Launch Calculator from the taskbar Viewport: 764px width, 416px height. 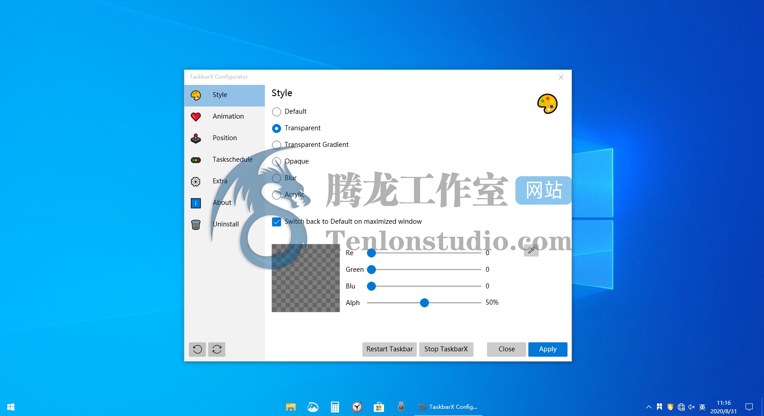pyautogui.click(x=335, y=407)
